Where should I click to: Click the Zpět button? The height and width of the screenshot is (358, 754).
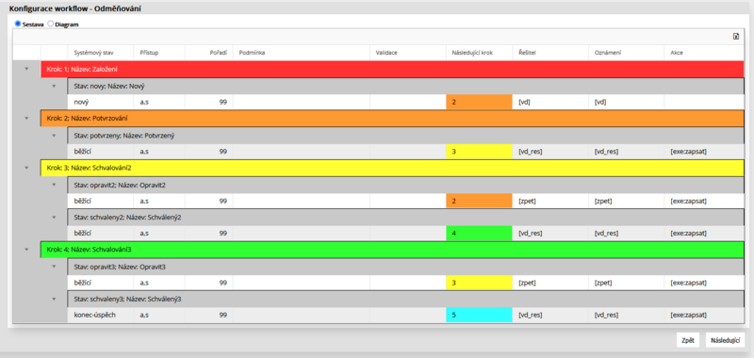coord(688,340)
